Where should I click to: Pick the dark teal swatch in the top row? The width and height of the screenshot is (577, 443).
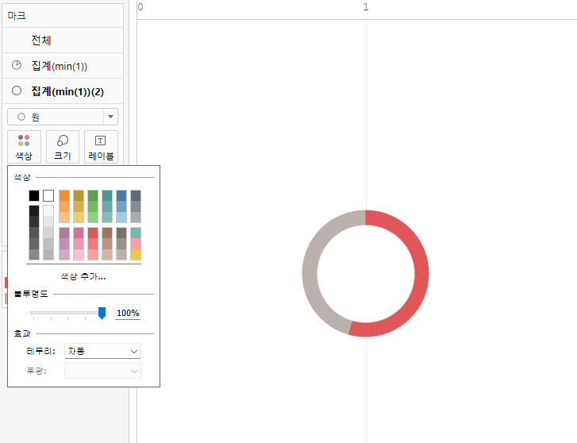tap(107, 195)
